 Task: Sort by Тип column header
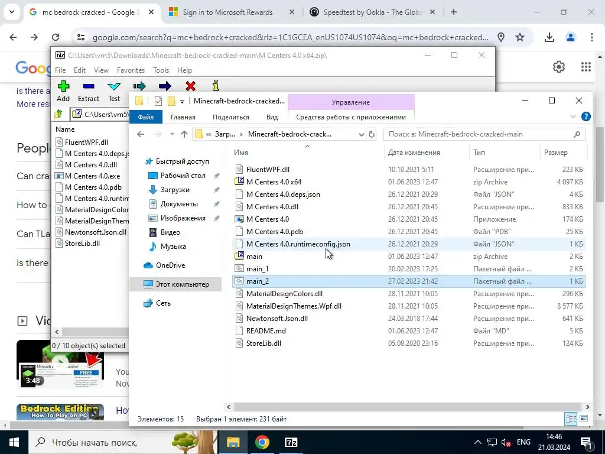coord(479,153)
